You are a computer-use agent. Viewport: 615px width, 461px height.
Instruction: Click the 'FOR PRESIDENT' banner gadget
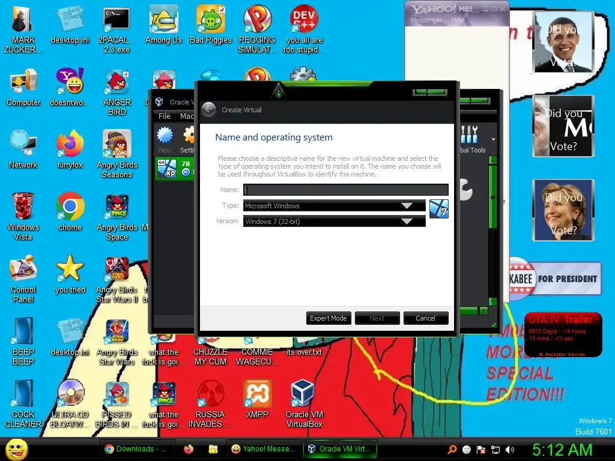point(555,279)
